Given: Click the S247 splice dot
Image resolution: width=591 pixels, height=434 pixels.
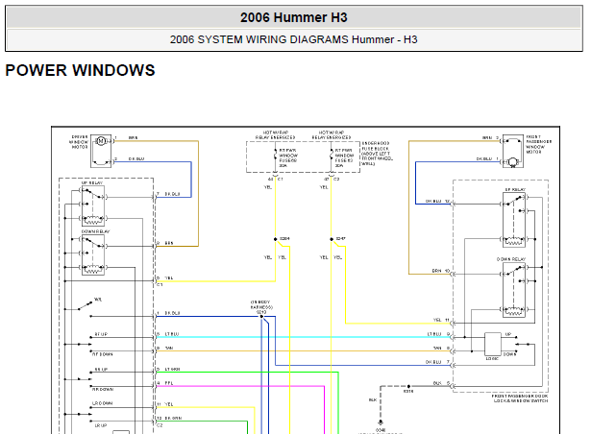Looking at the screenshot, I should pyautogui.click(x=332, y=239).
